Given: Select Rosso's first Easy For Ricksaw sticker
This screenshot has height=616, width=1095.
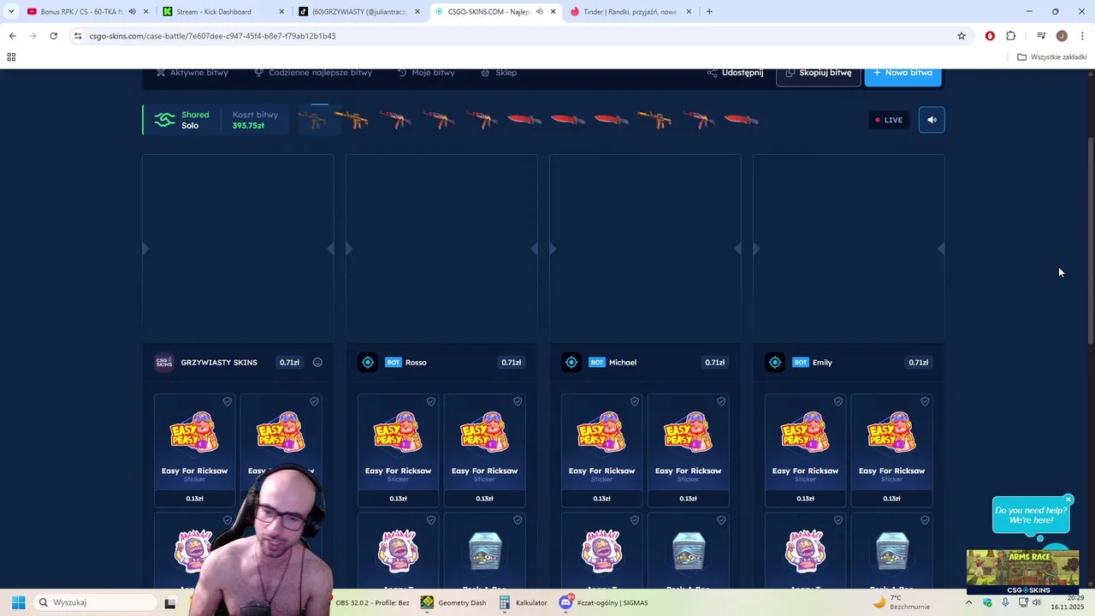Looking at the screenshot, I should click(x=398, y=451).
